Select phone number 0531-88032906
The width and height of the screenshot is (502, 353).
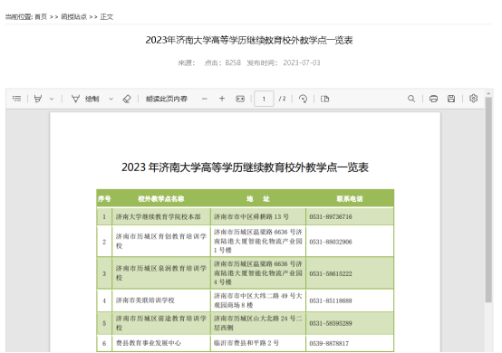click(331, 242)
